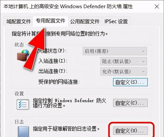Click 自定义(C) in the 设置 group
Image resolution: width=164 pixels, height=137 pixels.
tap(130, 103)
